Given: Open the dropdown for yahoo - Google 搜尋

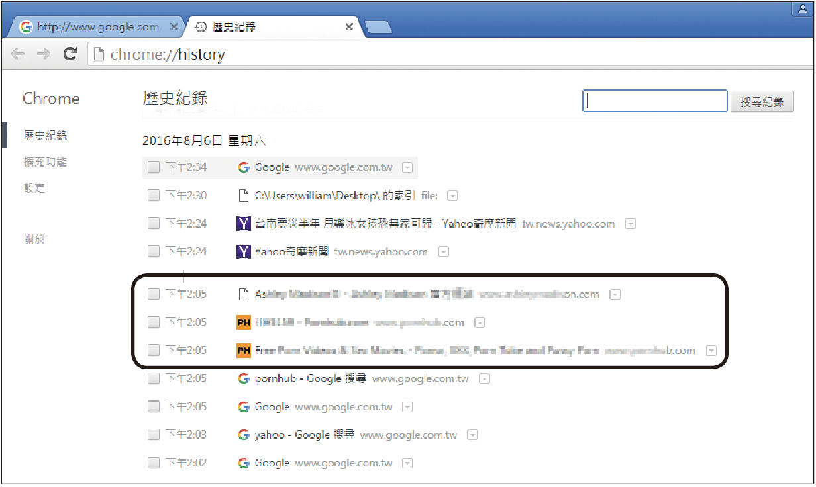Looking at the screenshot, I should 472,435.
